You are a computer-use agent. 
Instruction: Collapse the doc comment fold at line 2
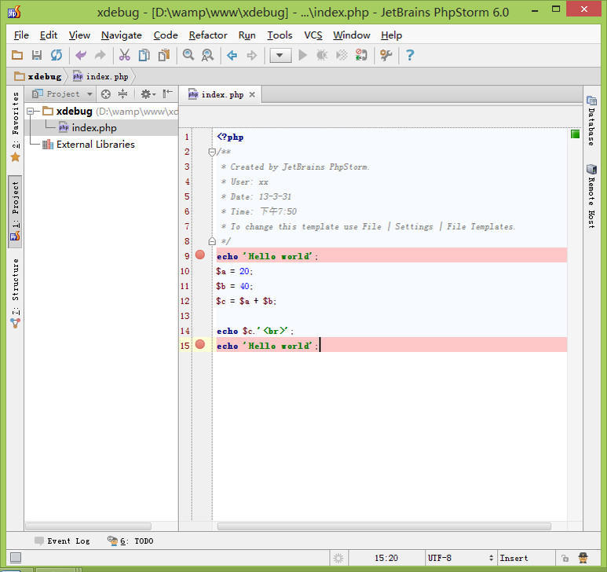point(212,152)
